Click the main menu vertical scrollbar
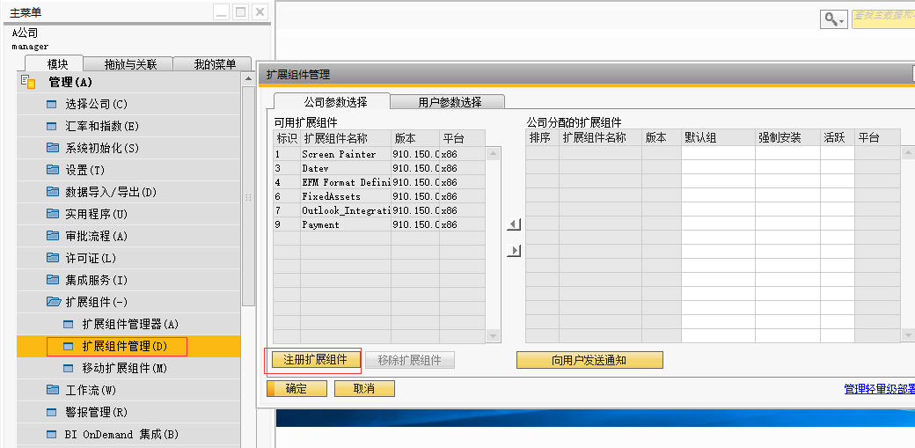Screen dimensions: 915x448 (248, 196)
